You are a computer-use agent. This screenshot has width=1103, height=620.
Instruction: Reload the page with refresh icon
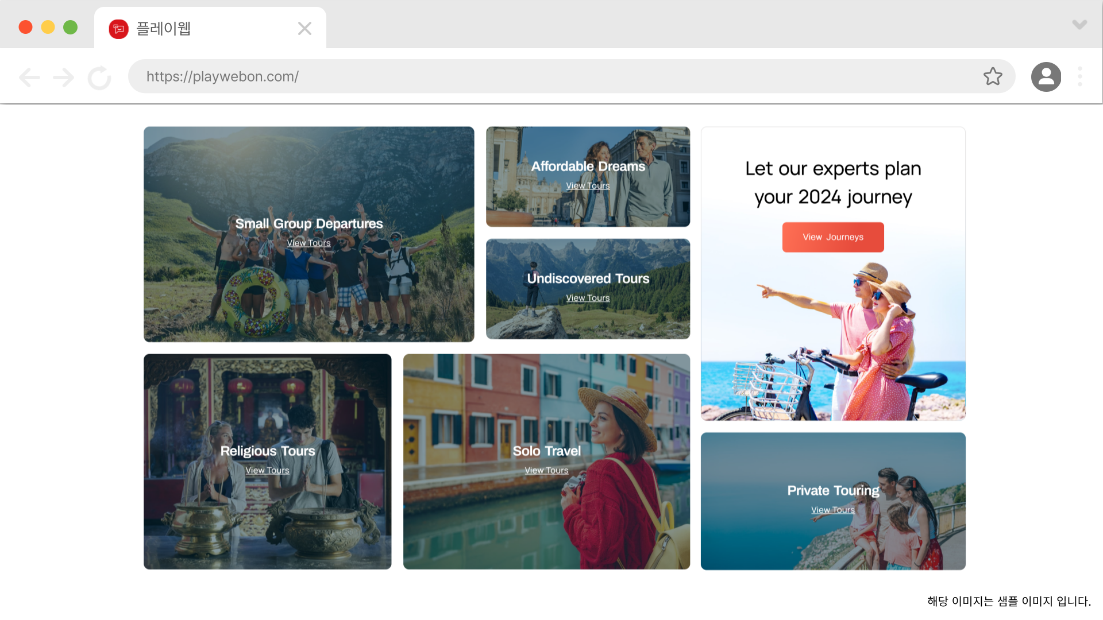(x=99, y=77)
